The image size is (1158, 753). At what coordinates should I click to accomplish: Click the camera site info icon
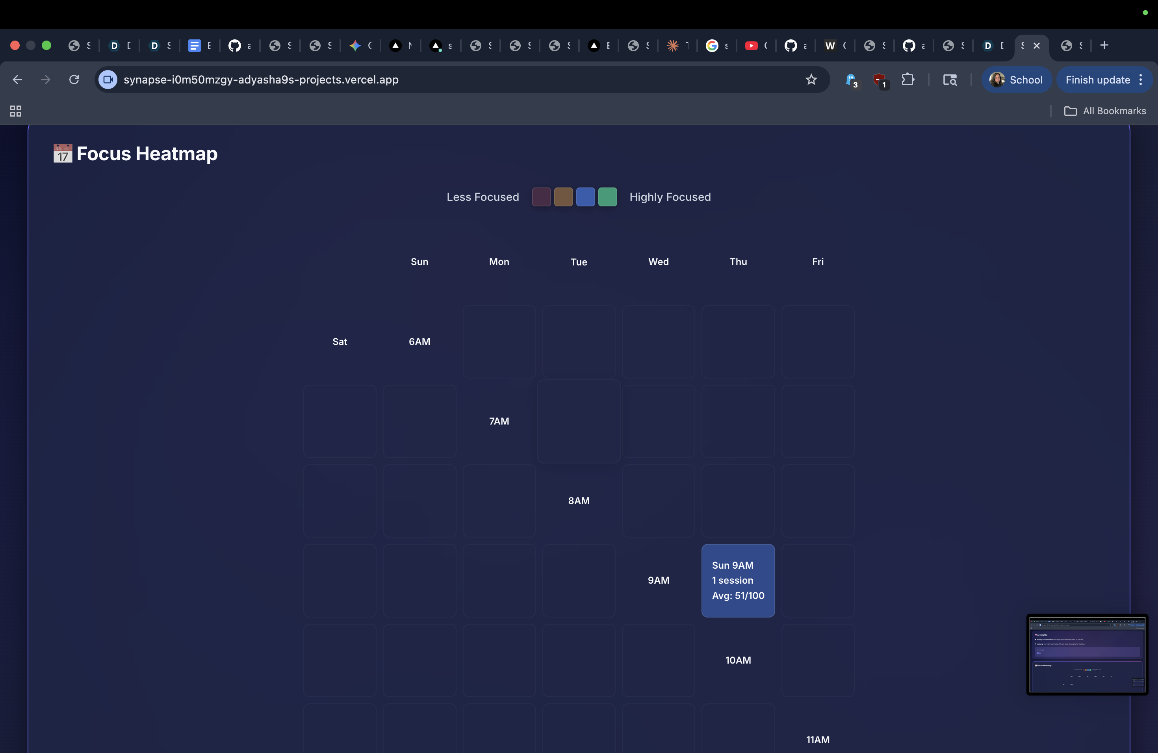click(x=108, y=79)
